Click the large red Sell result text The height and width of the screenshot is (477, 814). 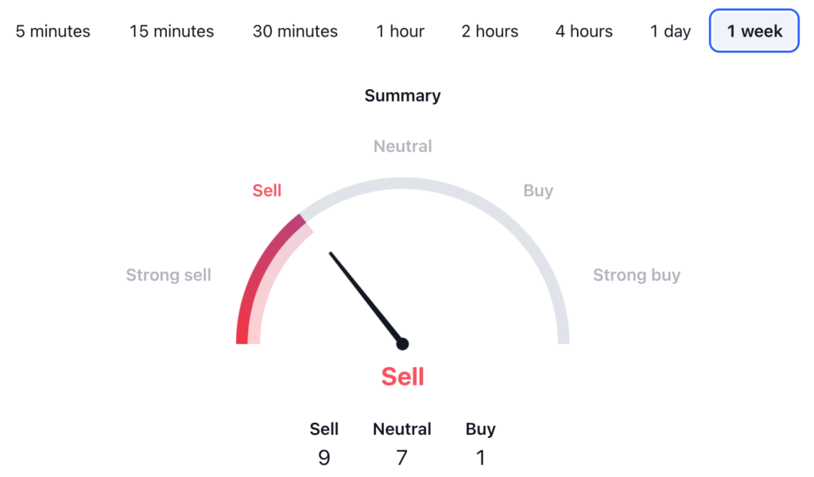coord(402,377)
